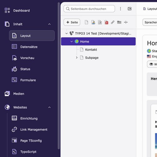Click the Subpage page icon
157x157 pixels.
pyautogui.click(x=82, y=58)
